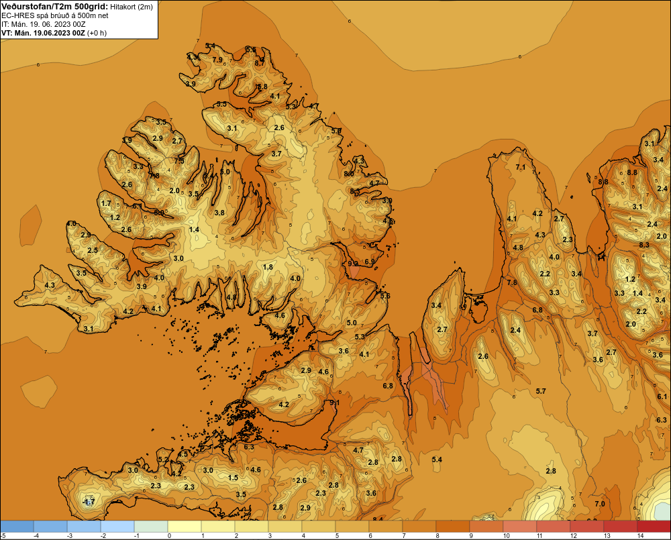Click the 2.5 temperature value
The image size is (671, 540).
tap(93, 250)
